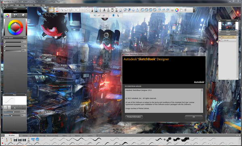Select first pencil preset in Brushes library

point(6,140)
